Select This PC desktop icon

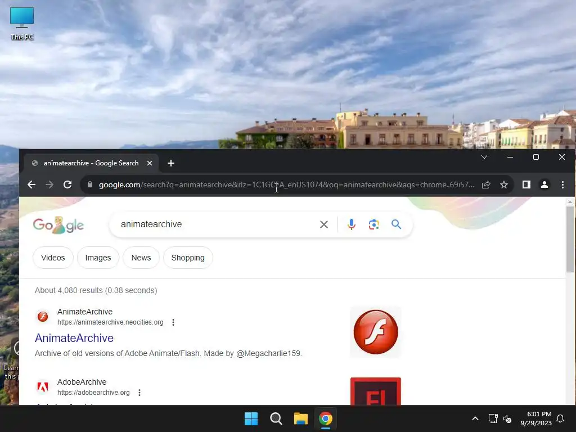22,24
